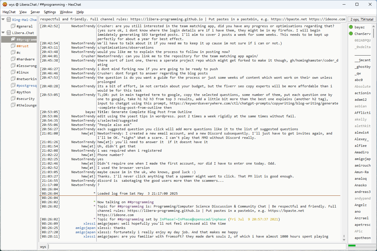Image resolution: width=377 pixels, height=251 pixels.
Task: Open the HexChat menu
Action: click(9, 12)
